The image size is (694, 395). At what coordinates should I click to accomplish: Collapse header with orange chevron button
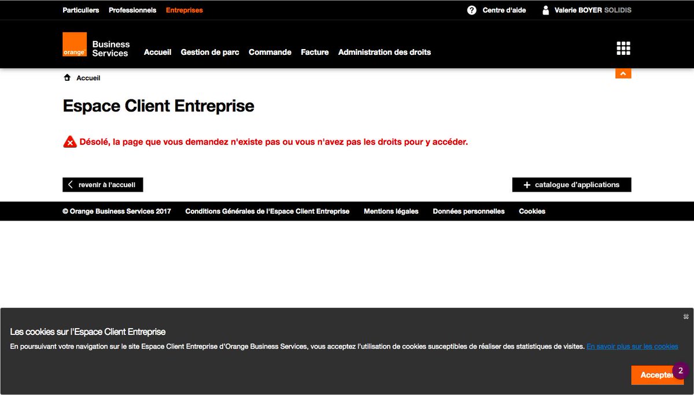coord(623,74)
